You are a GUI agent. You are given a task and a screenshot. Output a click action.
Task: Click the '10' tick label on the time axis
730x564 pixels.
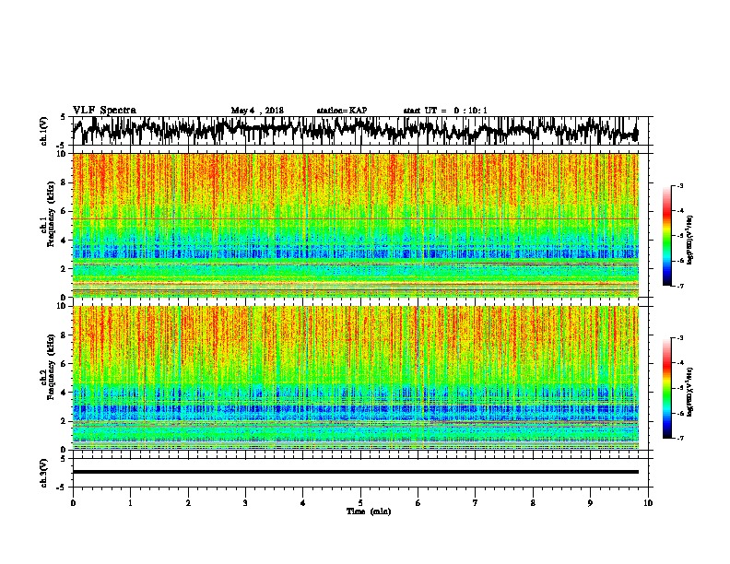[648, 502]
